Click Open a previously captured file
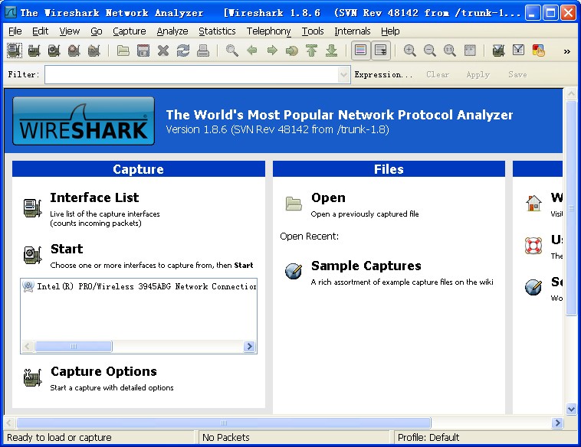The height and width of the screenshot is (447, 581). [x=328, y=197]
